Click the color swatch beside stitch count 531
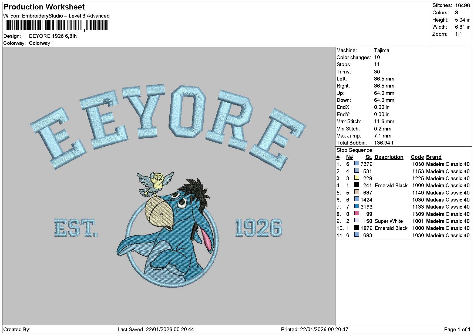The width and height of the screenshot is (474, 335). (x=357, y=171)
